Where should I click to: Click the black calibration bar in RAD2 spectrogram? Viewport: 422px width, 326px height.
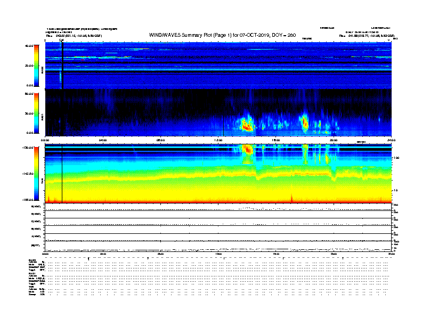(62, 66)
